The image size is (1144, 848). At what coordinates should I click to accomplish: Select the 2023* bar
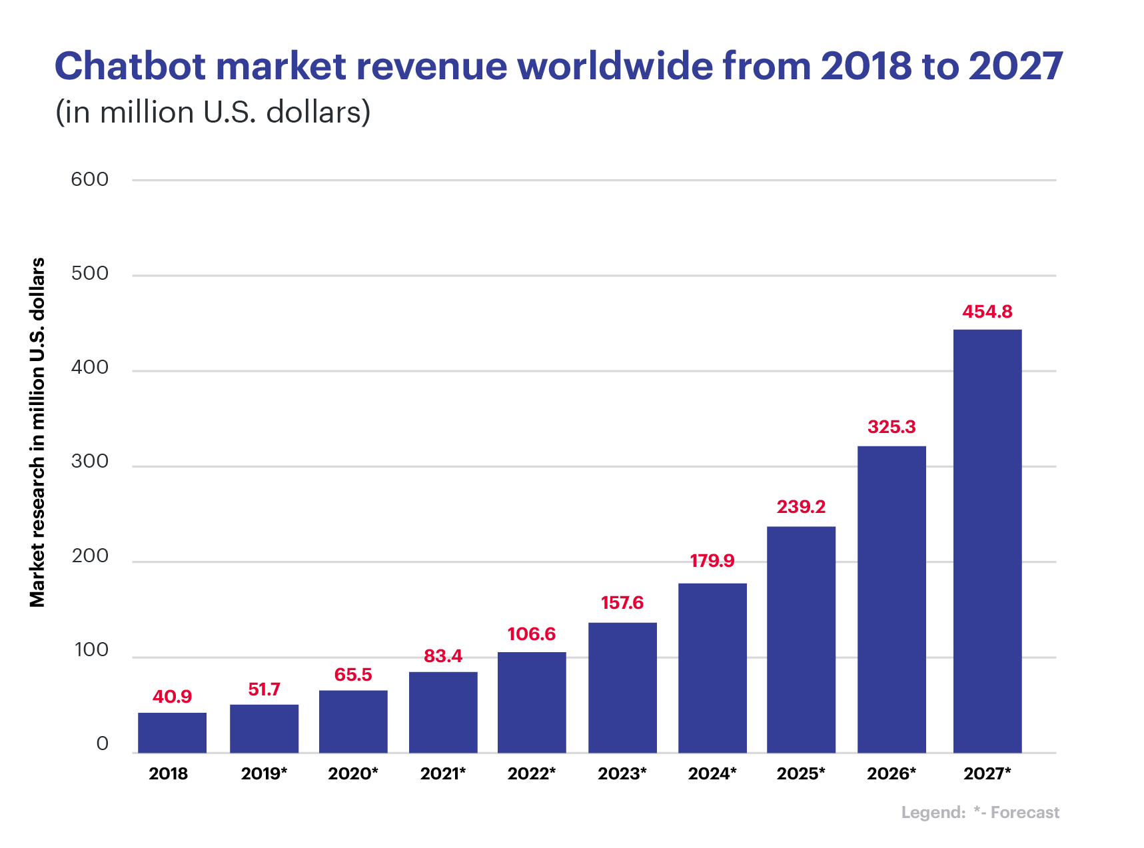tap(622, 688)
